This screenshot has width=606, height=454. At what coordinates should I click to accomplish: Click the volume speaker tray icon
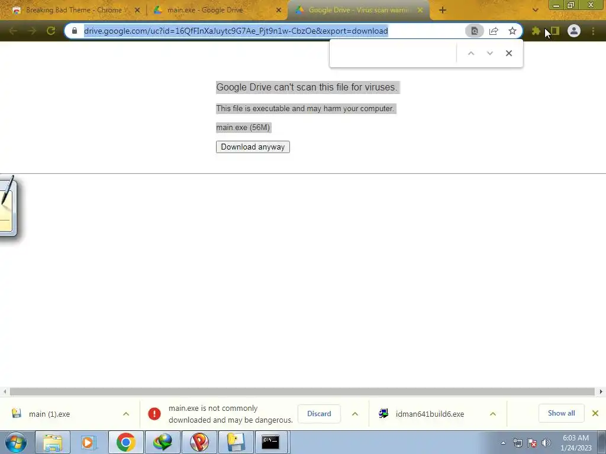546,443
